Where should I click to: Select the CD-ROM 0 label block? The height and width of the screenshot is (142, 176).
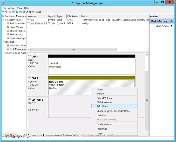click(x=38, y=107)
